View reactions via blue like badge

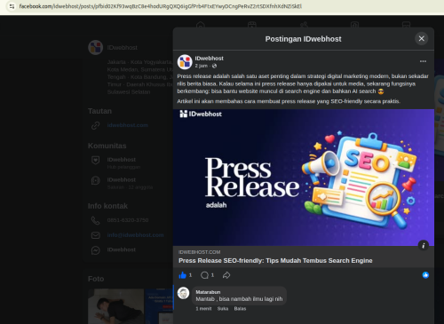click(425, 275)
